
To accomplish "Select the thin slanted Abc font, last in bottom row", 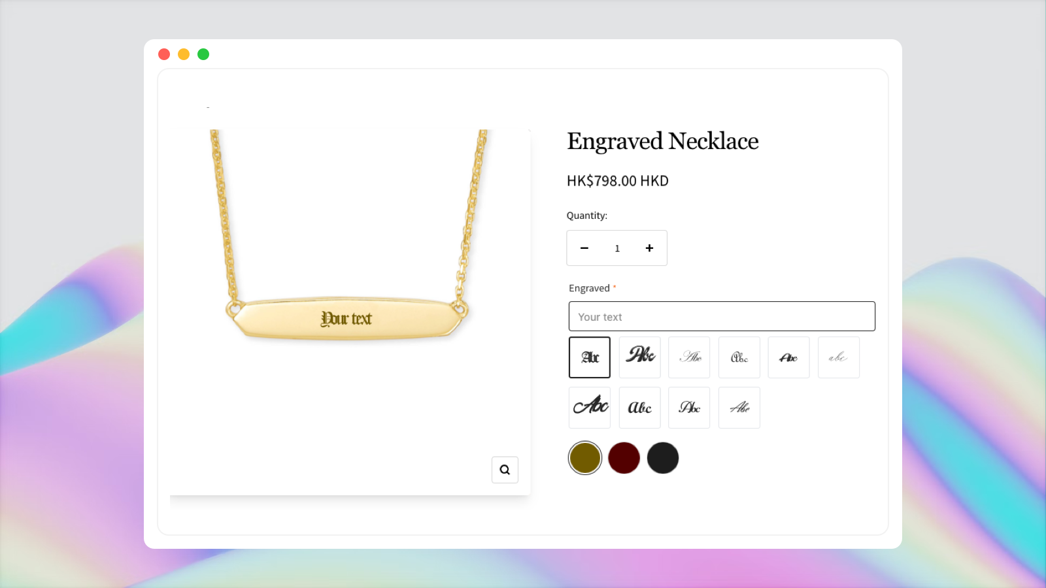I will click(x=739, y=408).
